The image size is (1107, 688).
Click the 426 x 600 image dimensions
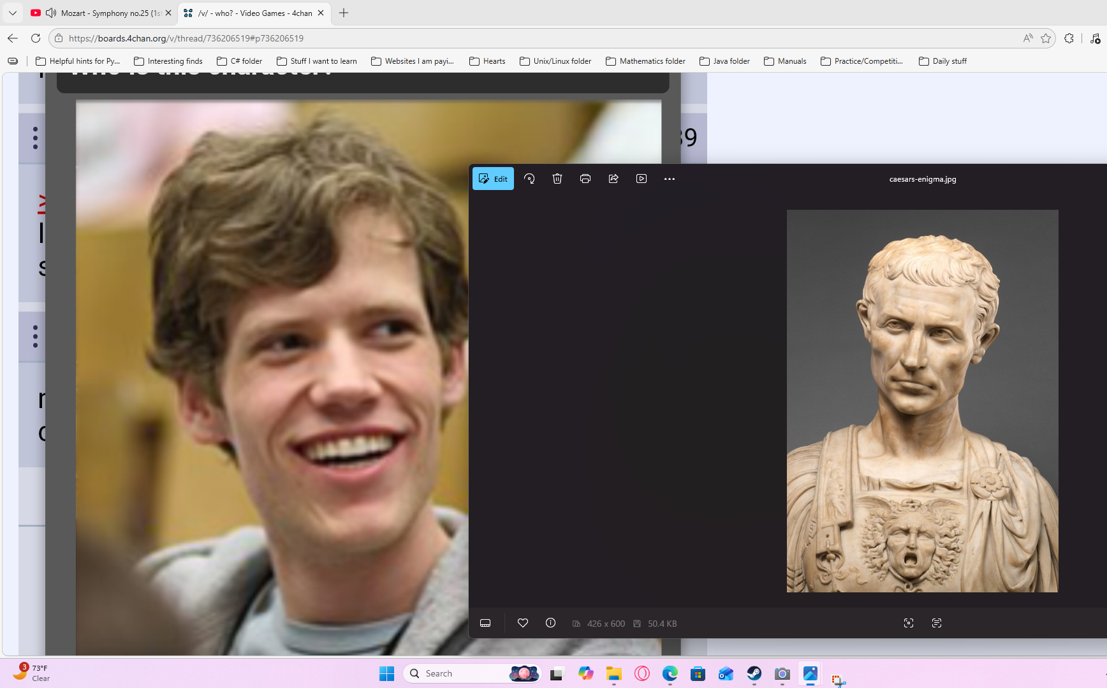pos(606,624)
